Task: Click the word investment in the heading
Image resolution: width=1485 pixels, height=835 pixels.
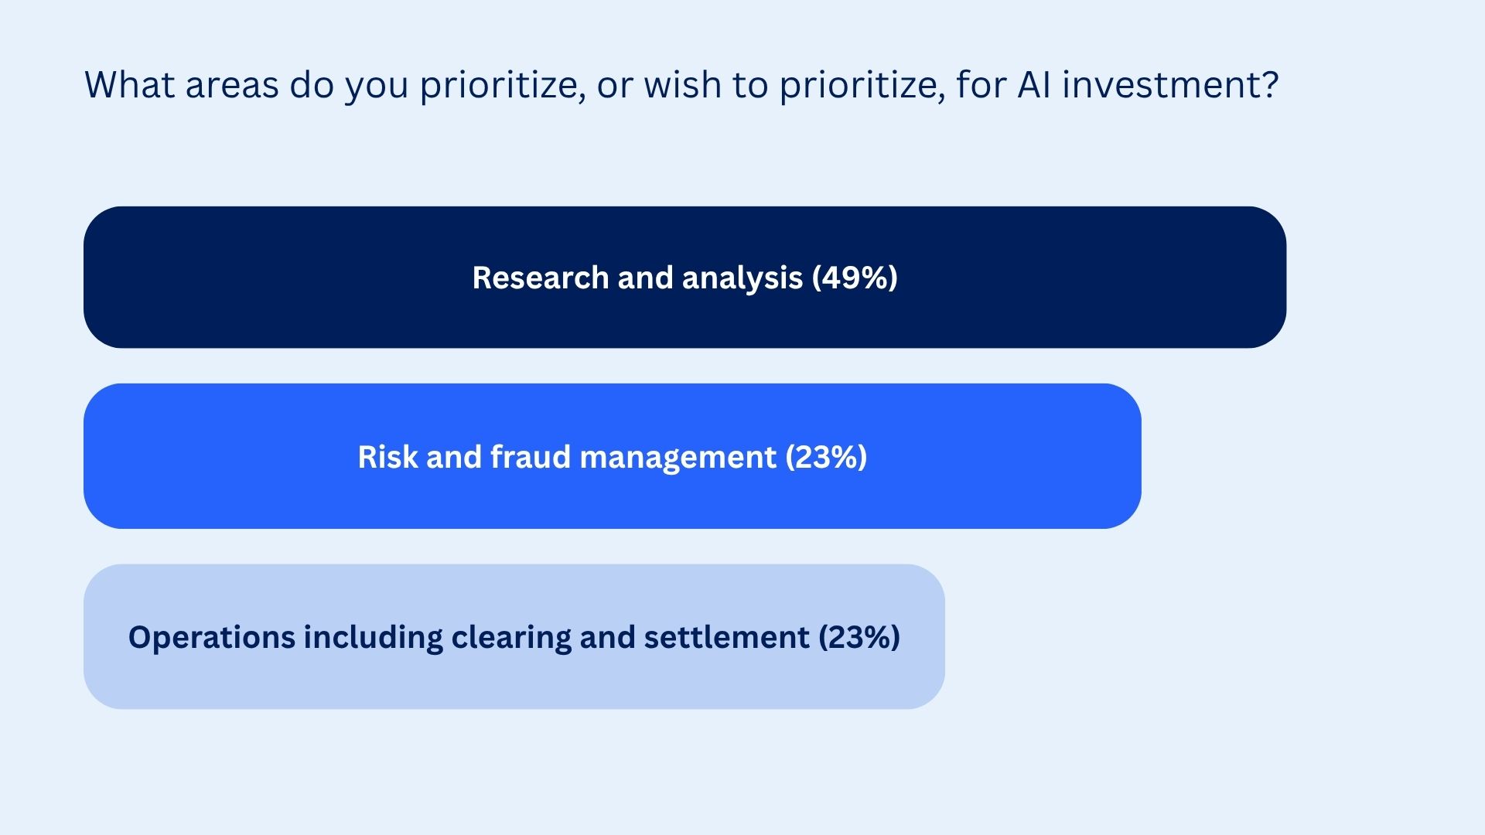Action: point(1170,85)
